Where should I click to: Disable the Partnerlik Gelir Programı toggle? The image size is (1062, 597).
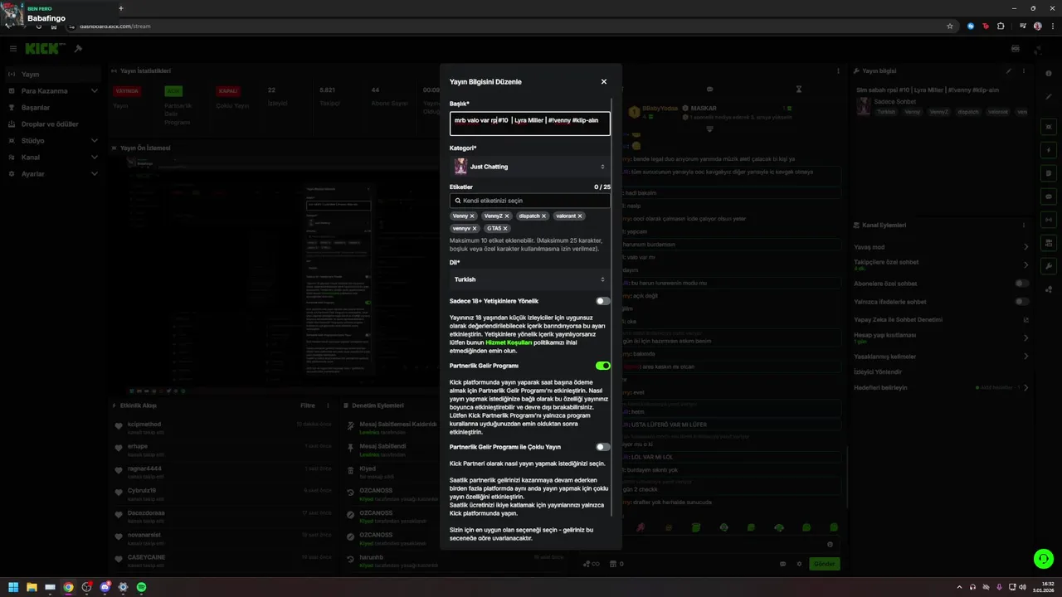(x=602, y=366)
